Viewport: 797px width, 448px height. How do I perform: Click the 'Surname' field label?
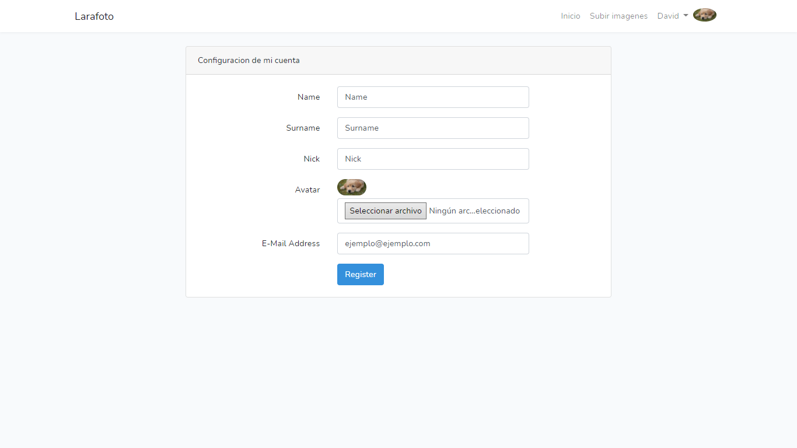click(x=303, y=128)
